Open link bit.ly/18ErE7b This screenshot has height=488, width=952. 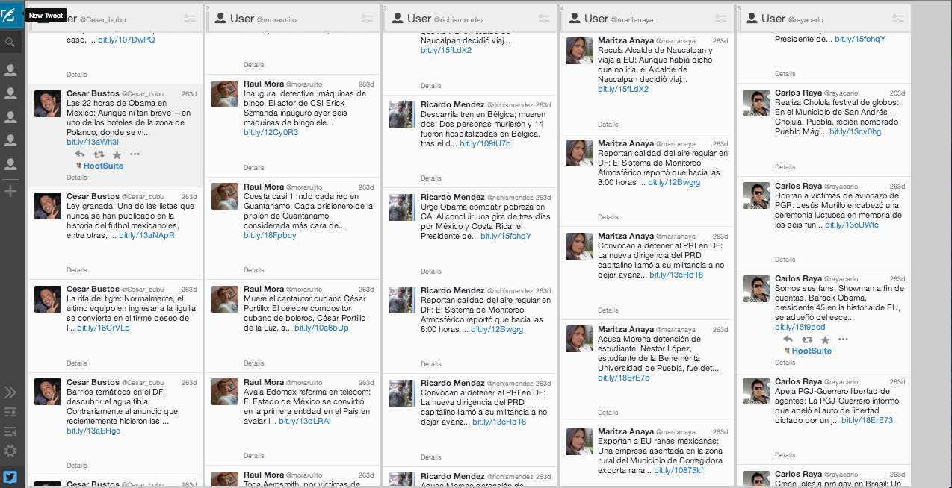(624, 378)
